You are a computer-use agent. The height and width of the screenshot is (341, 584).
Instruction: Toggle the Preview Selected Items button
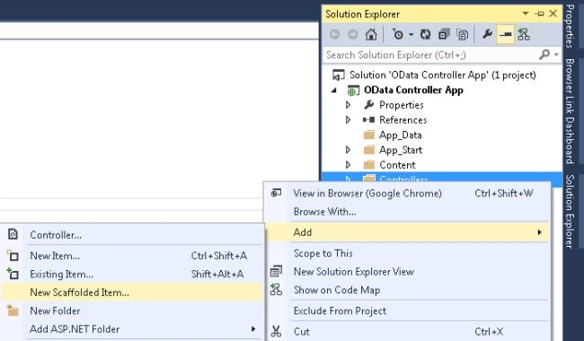tap(506, 35)
